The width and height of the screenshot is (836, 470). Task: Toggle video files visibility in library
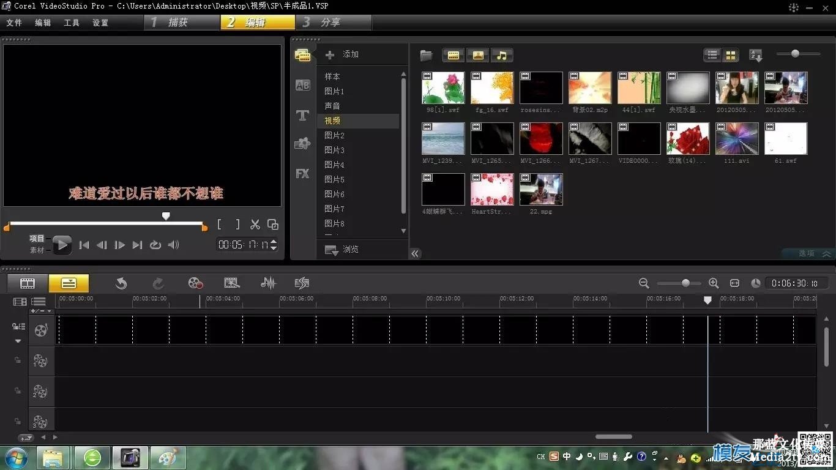tap(453, 56)
